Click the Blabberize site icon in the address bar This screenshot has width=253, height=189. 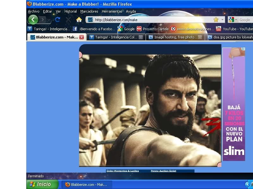click(x=90, y=20)
